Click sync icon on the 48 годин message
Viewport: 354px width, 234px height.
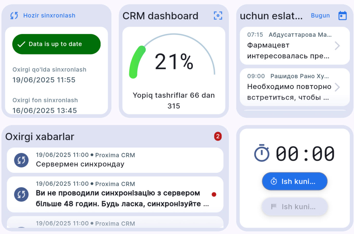(x=21, y=194)
